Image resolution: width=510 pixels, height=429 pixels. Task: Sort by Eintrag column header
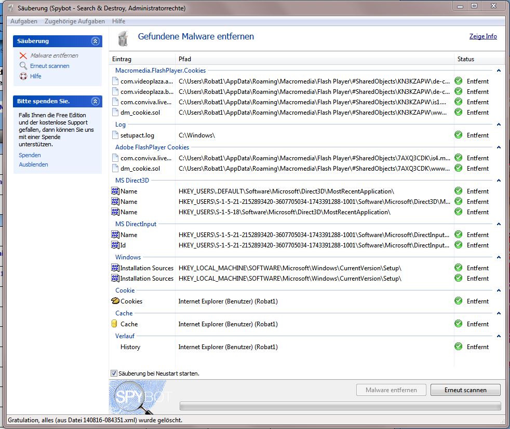click(142, 59)
